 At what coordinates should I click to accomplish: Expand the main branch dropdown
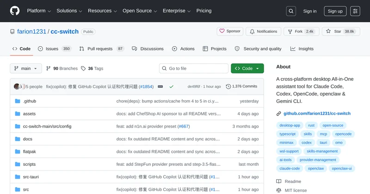(26, 68)
